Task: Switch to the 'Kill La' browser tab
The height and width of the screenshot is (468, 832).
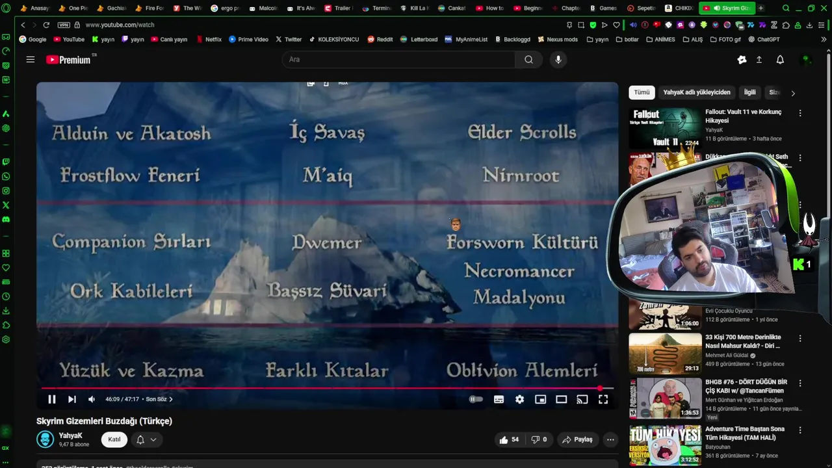Action: pos(413,8)
